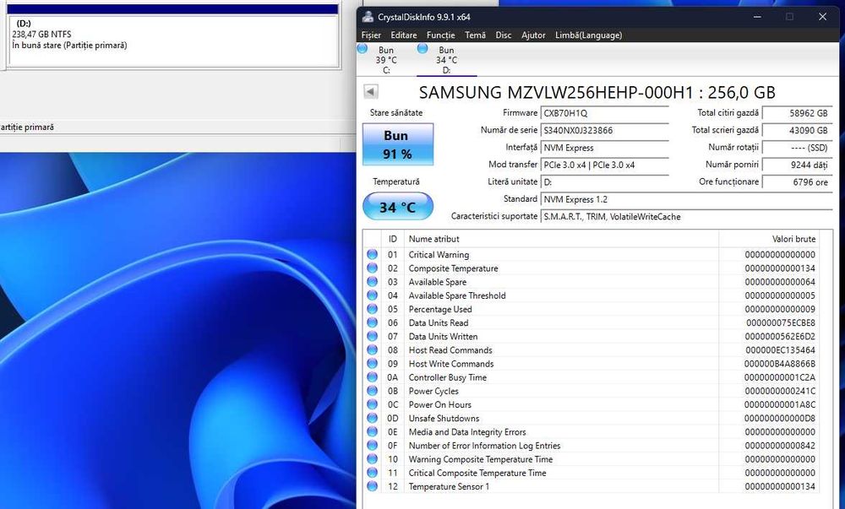Open the Editare menu
845x509 pixels.
point(404,35)
